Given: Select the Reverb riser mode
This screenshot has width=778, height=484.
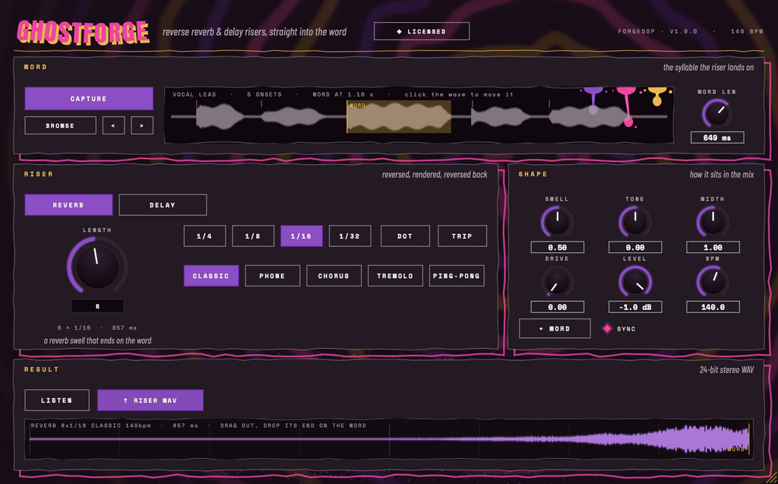Looking at the screenshot, I should click(x=68, y=204).
